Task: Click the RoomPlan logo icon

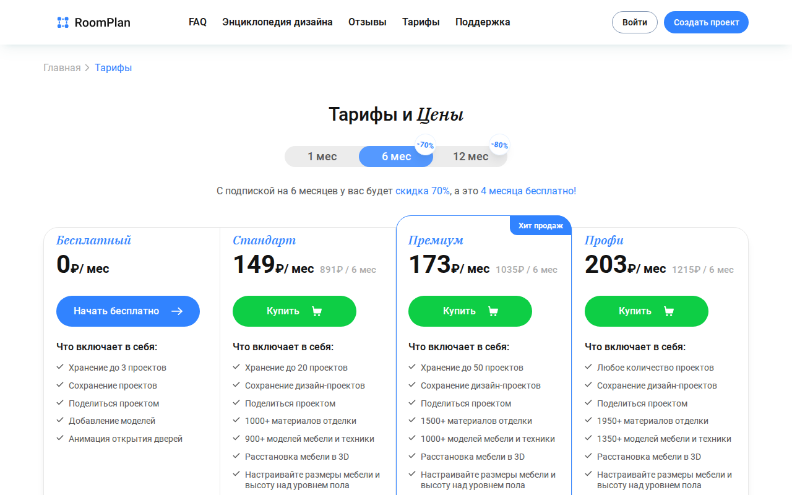Action: click(62, 23)
